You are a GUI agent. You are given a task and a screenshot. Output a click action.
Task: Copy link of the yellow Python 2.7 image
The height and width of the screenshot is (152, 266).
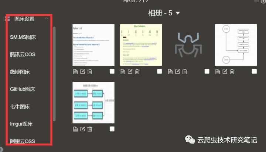pyautogui.click(x=123, y=71)
